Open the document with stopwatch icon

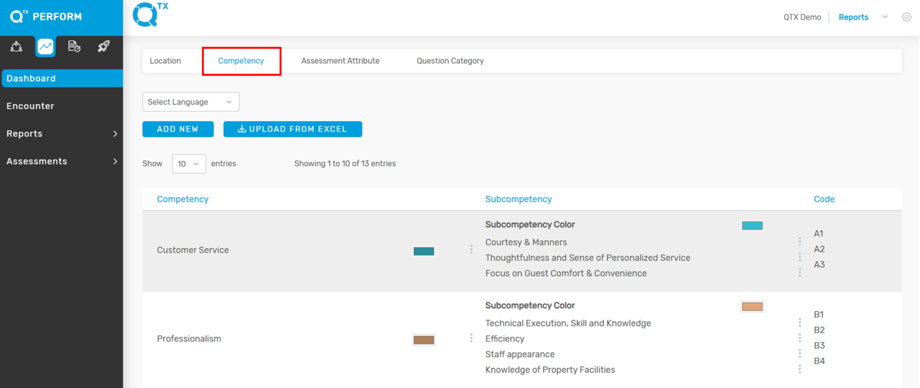[74, 46]
